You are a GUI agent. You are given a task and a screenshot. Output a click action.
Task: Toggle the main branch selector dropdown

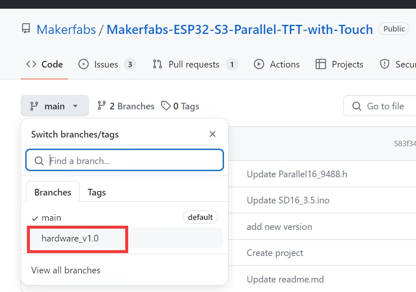55,106
